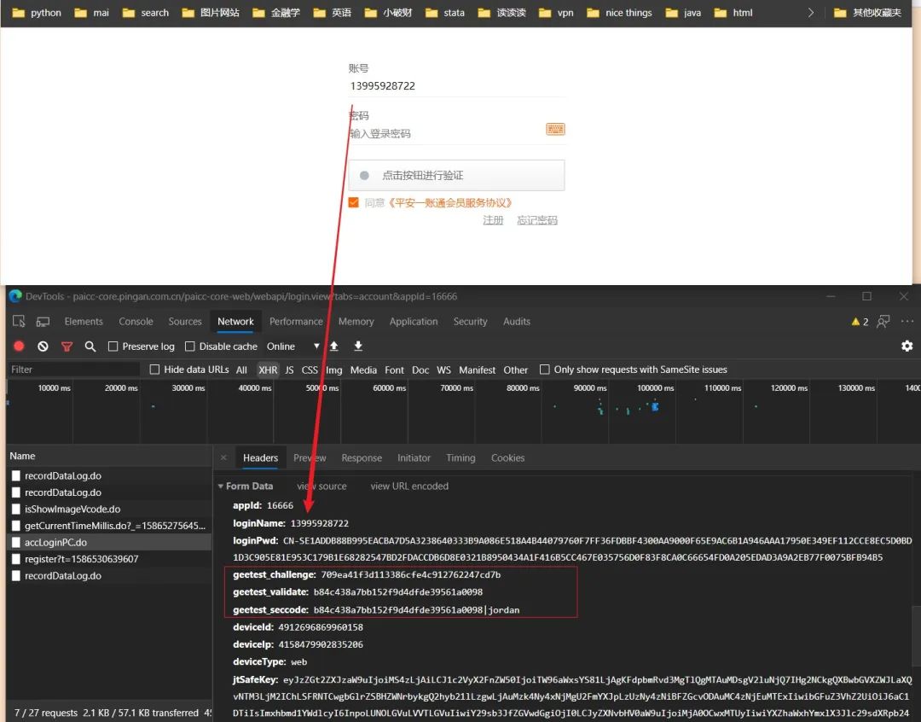The image size is (921, 722).
Task: Click the Img filter type
Action: pos(333,370)
